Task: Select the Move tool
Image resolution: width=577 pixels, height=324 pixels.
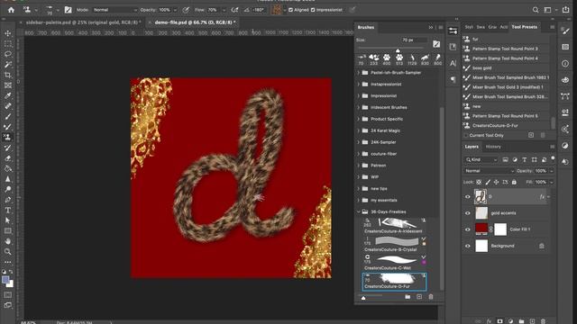Action: click(8, 33)
